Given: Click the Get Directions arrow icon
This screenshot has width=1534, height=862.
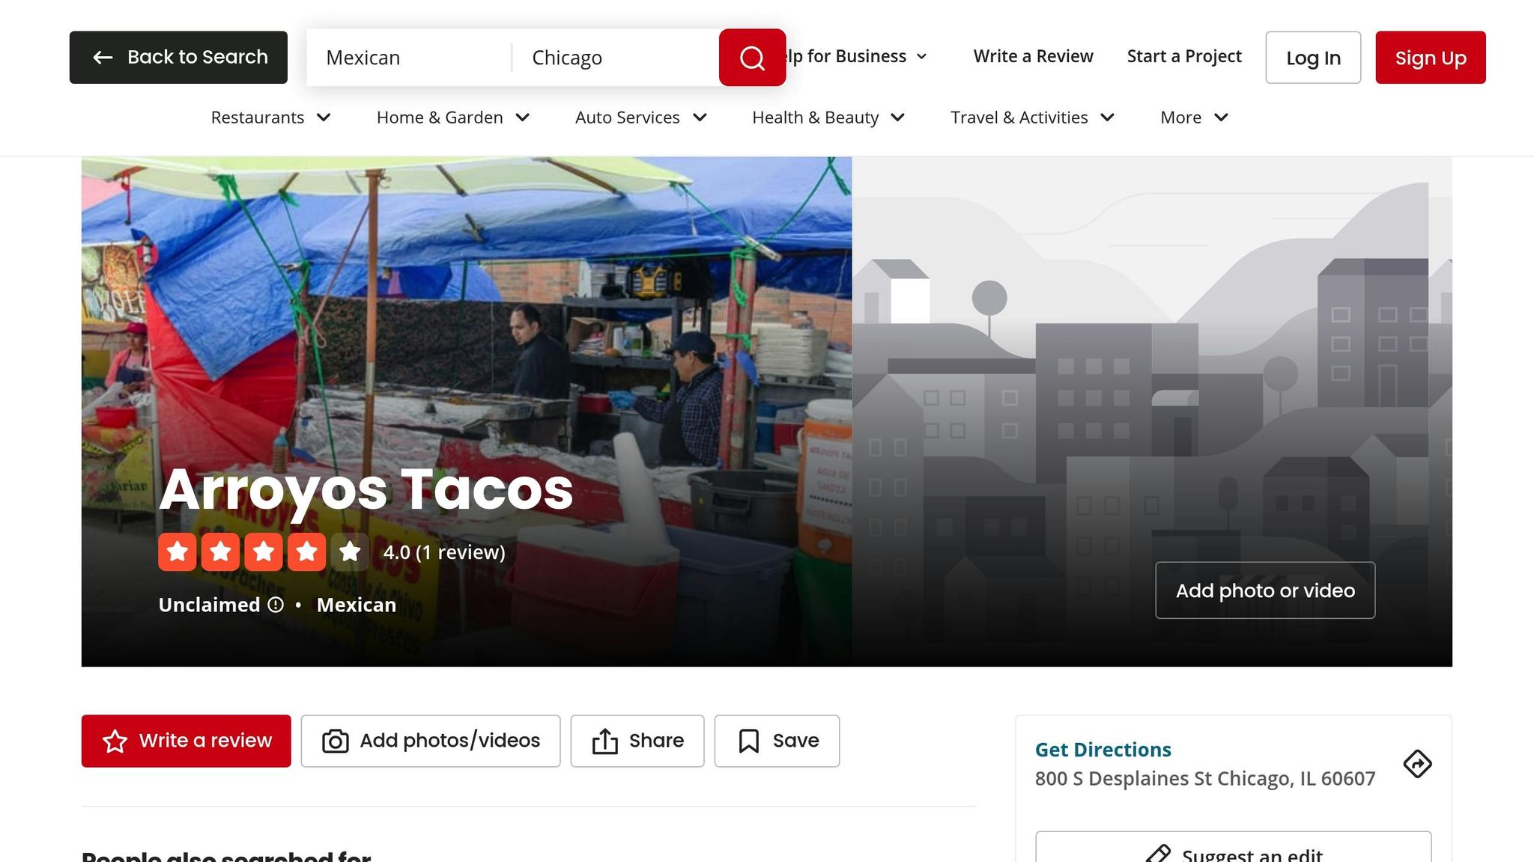Looking at the screenshot, I should [1417, 764].
